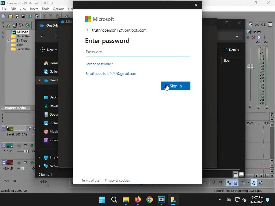Click the Sign in button
Image resolution: width=275 pixels, height=206 pixels.
coord(176,86)
